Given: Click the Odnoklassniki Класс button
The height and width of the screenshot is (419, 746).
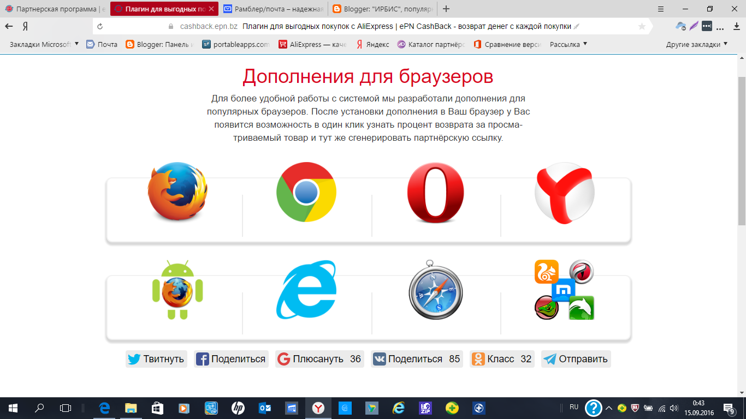Looking at the screenshot, I should 502,359.
